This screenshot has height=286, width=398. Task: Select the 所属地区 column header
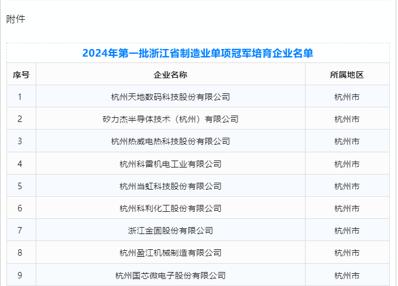(347, 75)
